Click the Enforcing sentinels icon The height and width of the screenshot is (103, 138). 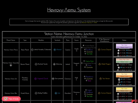[54, 64]
